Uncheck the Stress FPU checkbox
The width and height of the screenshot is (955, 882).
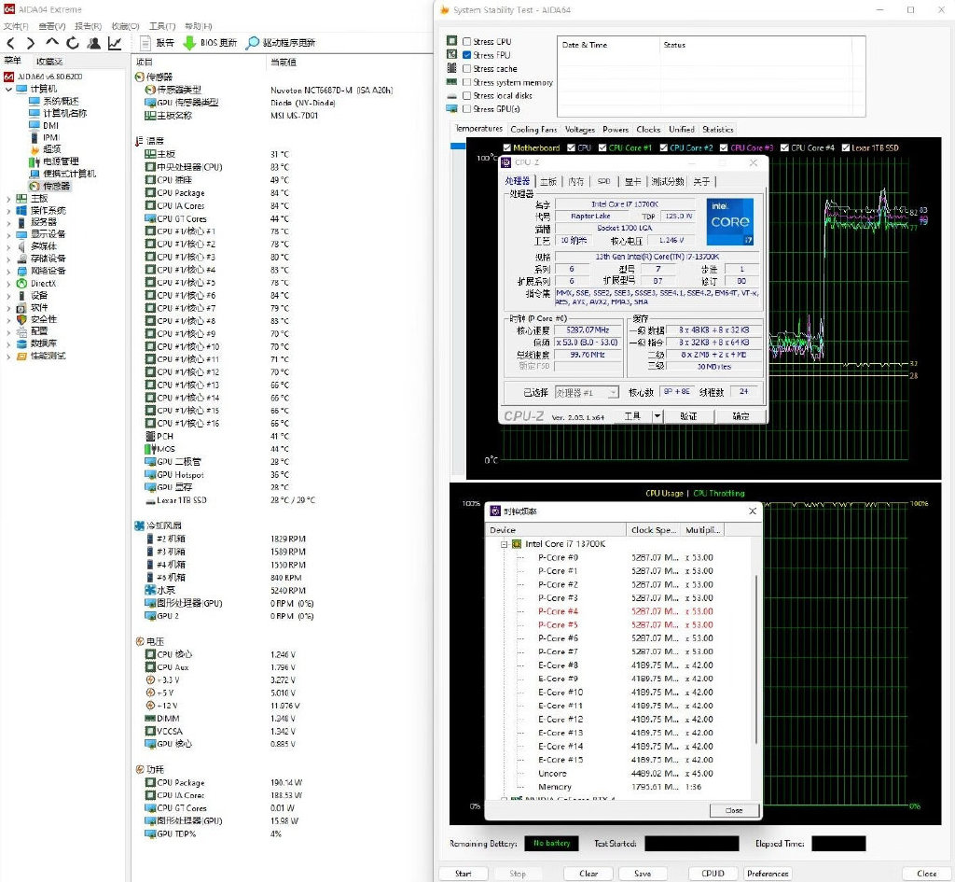466,55
